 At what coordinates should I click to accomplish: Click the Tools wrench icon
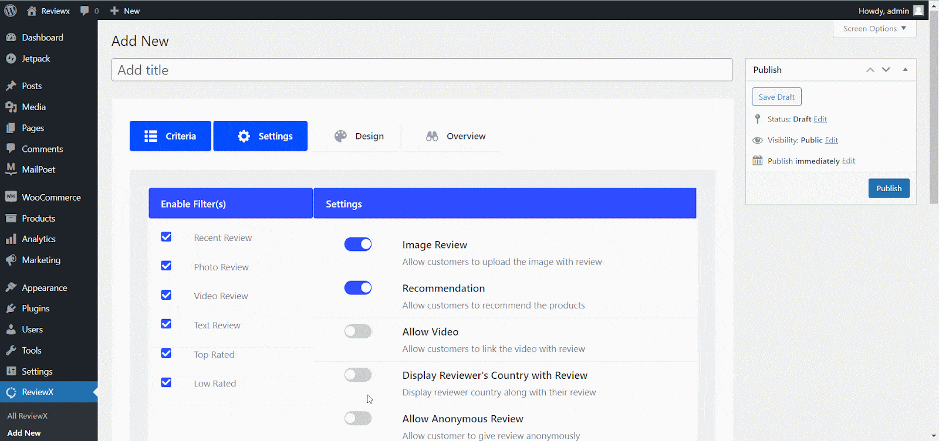pos(11,350)
